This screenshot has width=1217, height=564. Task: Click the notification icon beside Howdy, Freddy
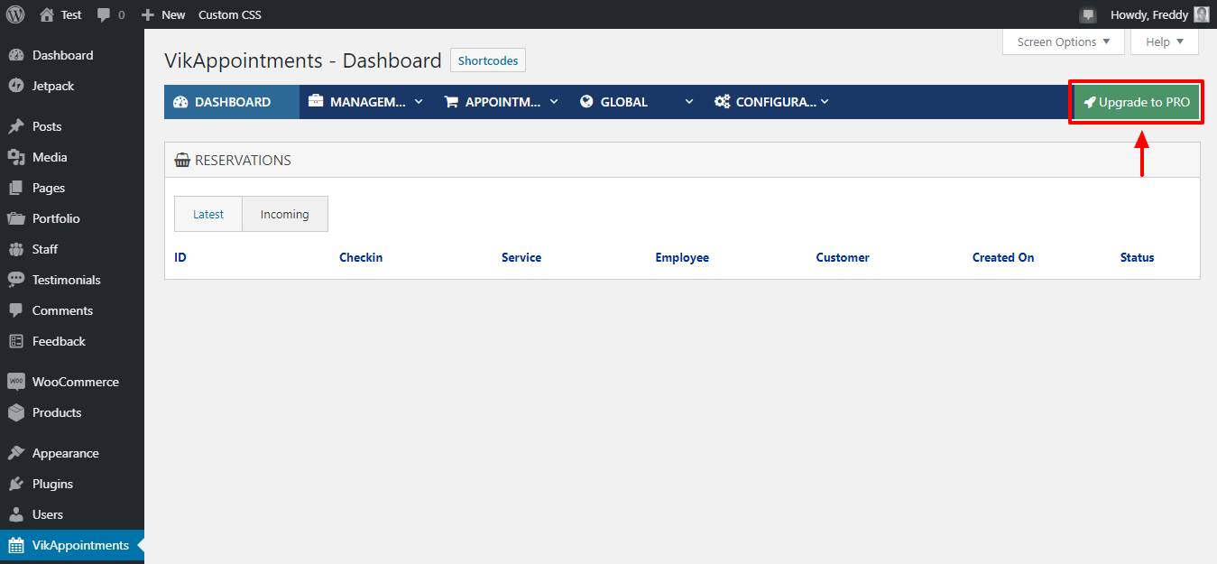(x=1088, y=14)
